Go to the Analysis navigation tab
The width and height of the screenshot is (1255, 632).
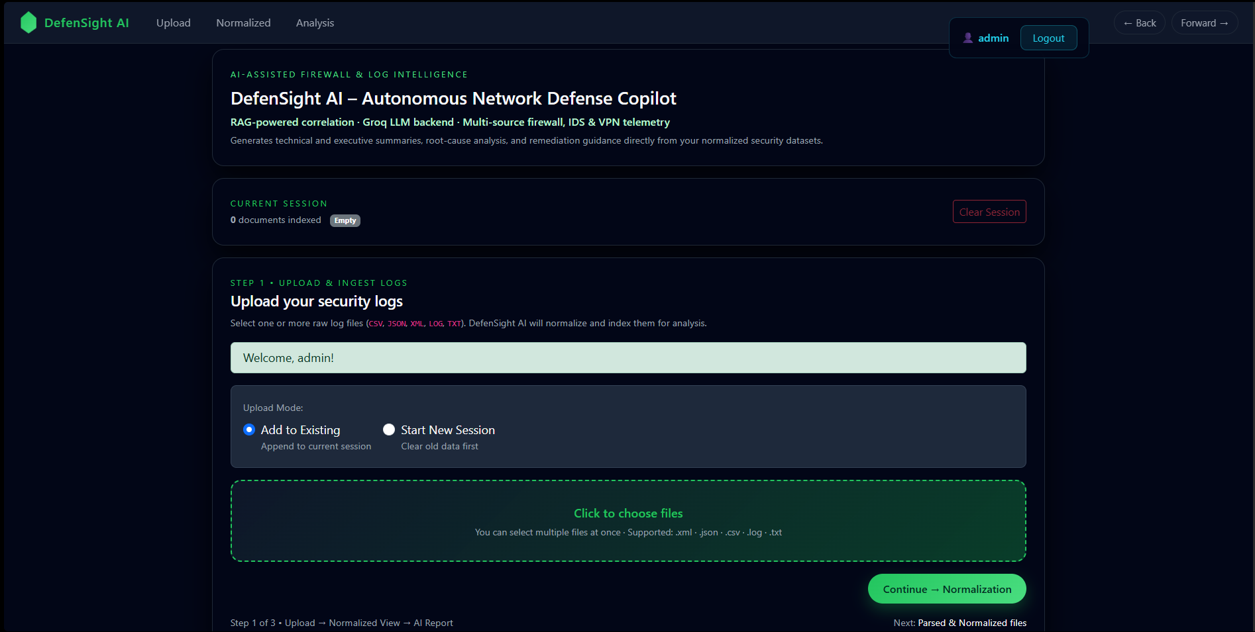point(315,23)
